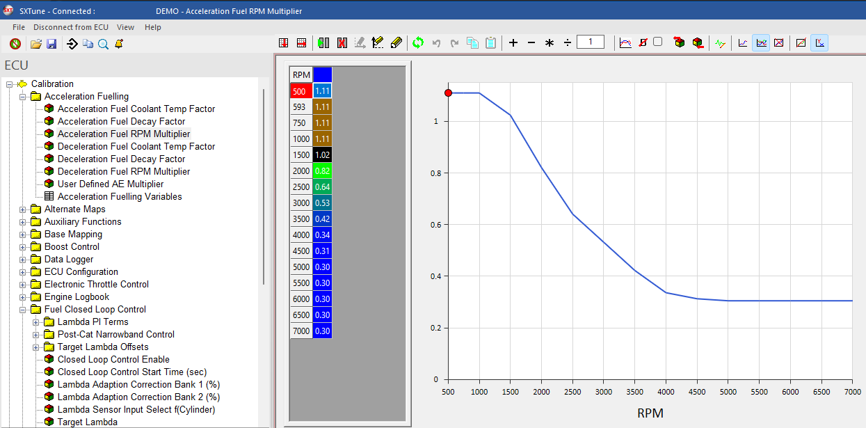Screen dimensions: 866x428
Task: Click the red X column icon
Action: pyautogui.click(x=342, y=42)
